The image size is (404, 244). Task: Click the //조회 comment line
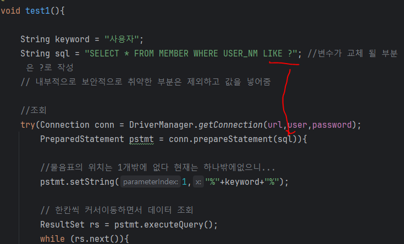pyautogui.click(x=33, y=110)
